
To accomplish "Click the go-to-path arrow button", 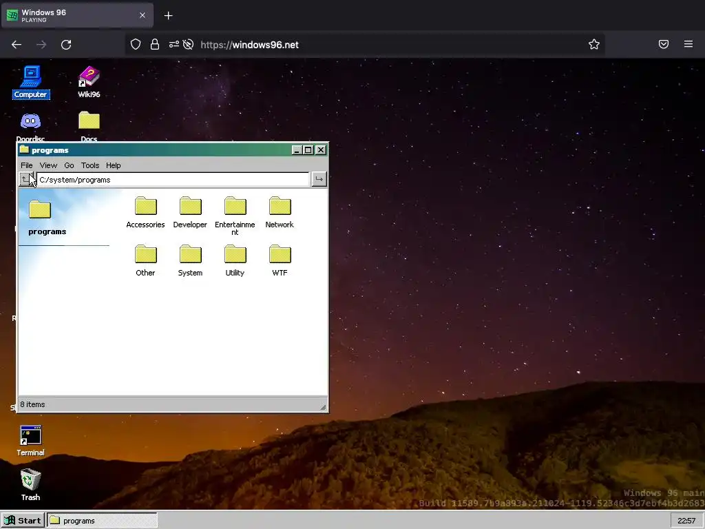I will pyautogui.click(x=319, y=180).
